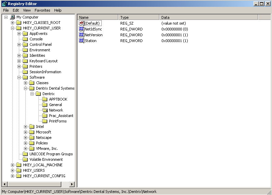Expand the Microsoft key
The width and height of the screenshot is (272, 195).
25,132
